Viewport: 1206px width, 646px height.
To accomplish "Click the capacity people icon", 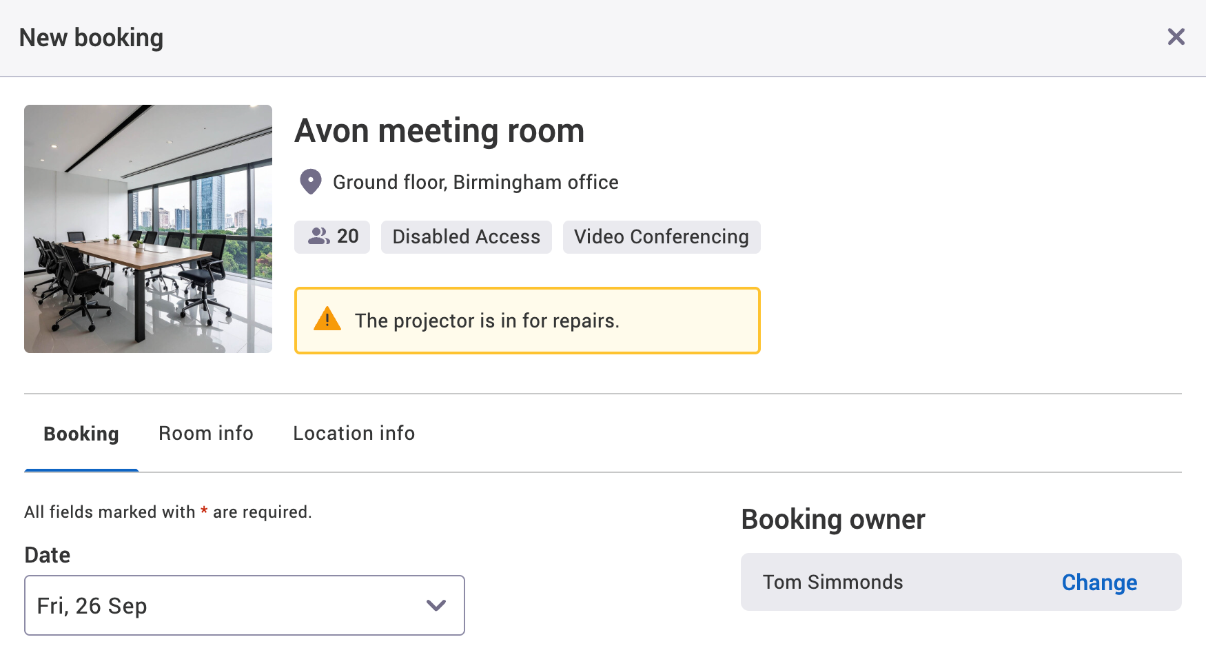I will (x=318, y=236).
